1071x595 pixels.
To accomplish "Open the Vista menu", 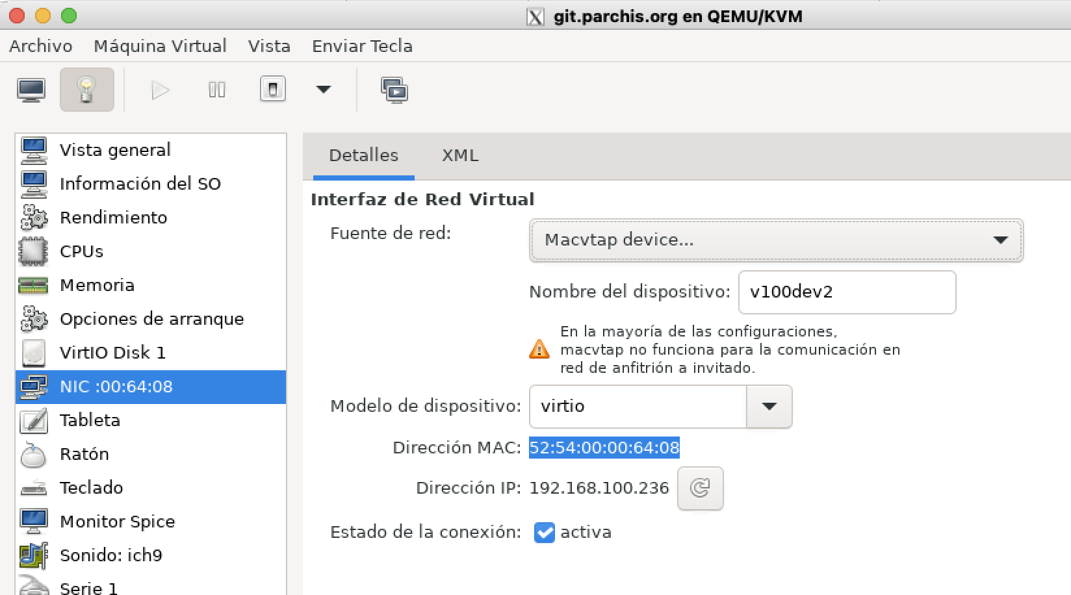I will coord(269,46).
